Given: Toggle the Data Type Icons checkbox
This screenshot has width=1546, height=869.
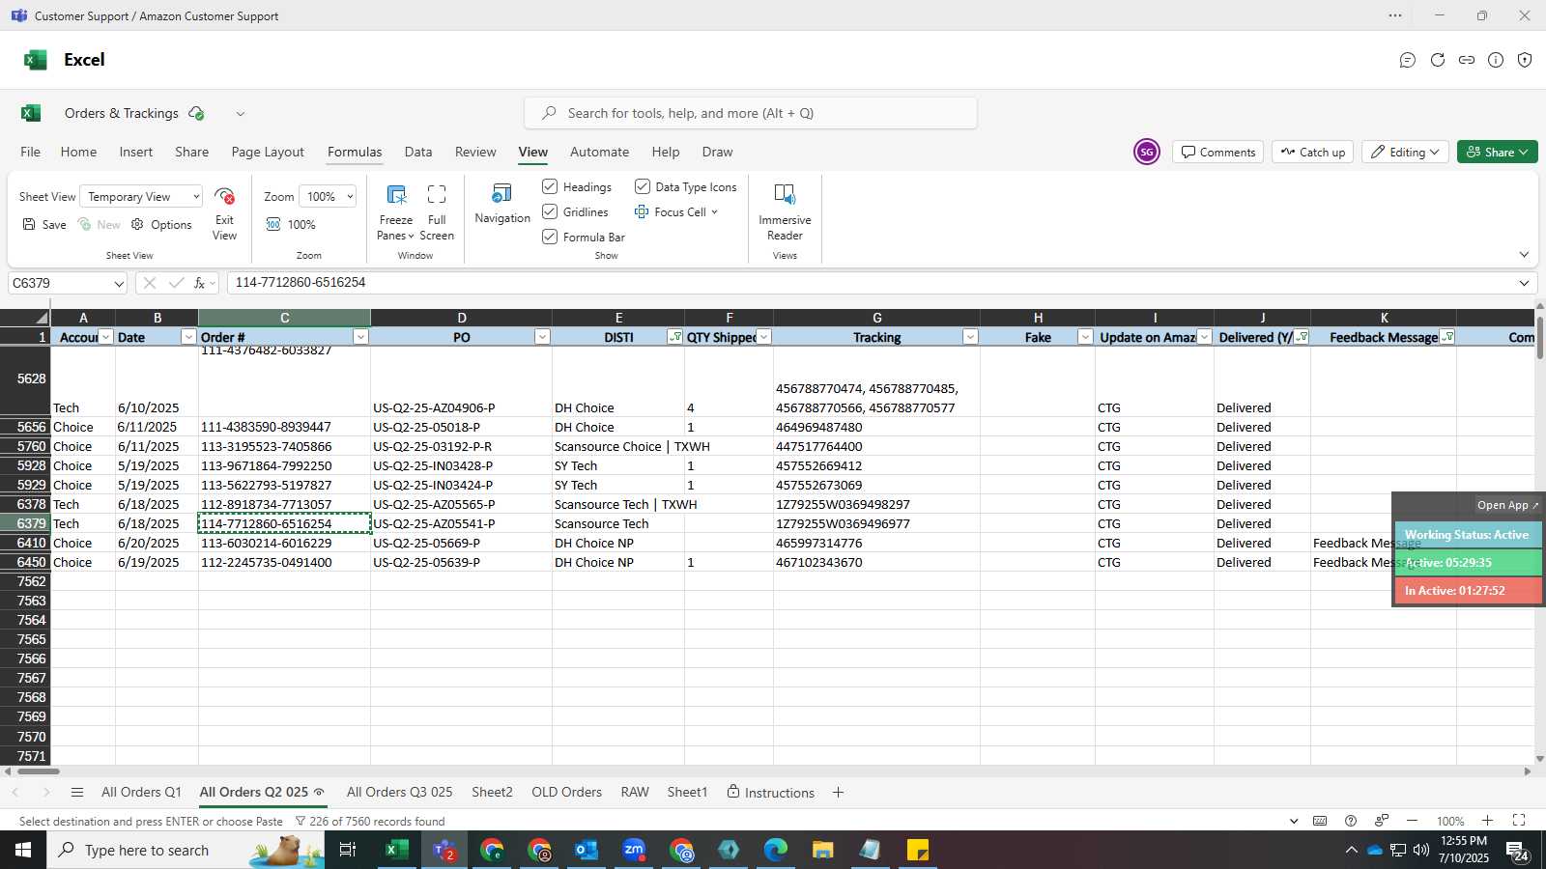Looking at the screenshot, I should point(643,186).
